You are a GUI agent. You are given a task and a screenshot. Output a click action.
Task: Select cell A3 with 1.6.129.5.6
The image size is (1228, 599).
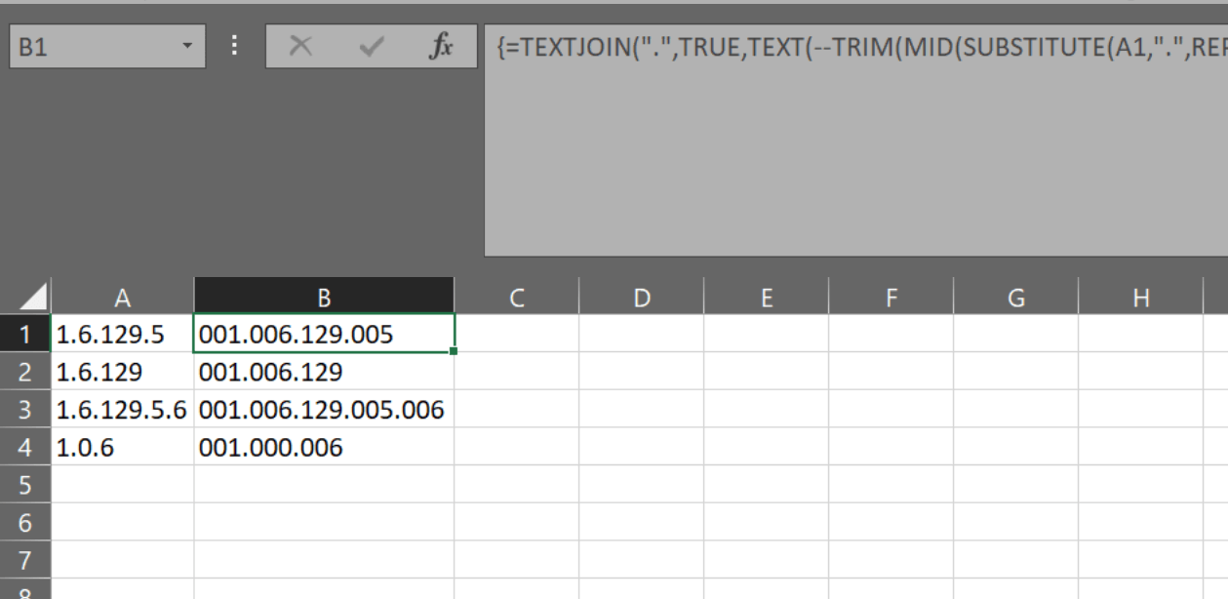pyautogui.click(x=122, y=410)
